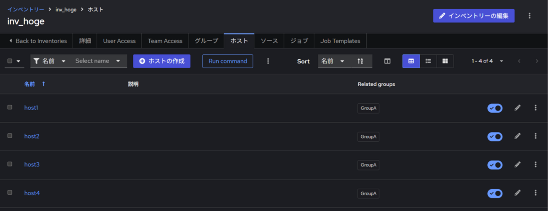Expand the Select name filter dropdown
The width and height of the screenshot is (548, 211).
pyautogui.click(x=98, y=61)
